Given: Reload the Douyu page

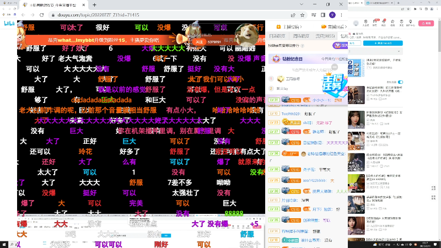Looking at the screenshot, I should 42,15.
